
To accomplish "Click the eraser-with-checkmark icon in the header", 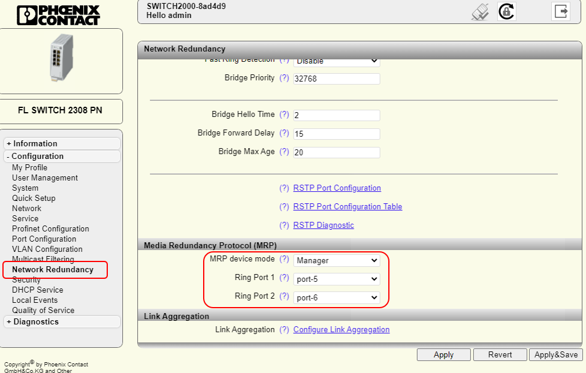I will (x=479, y=11).
